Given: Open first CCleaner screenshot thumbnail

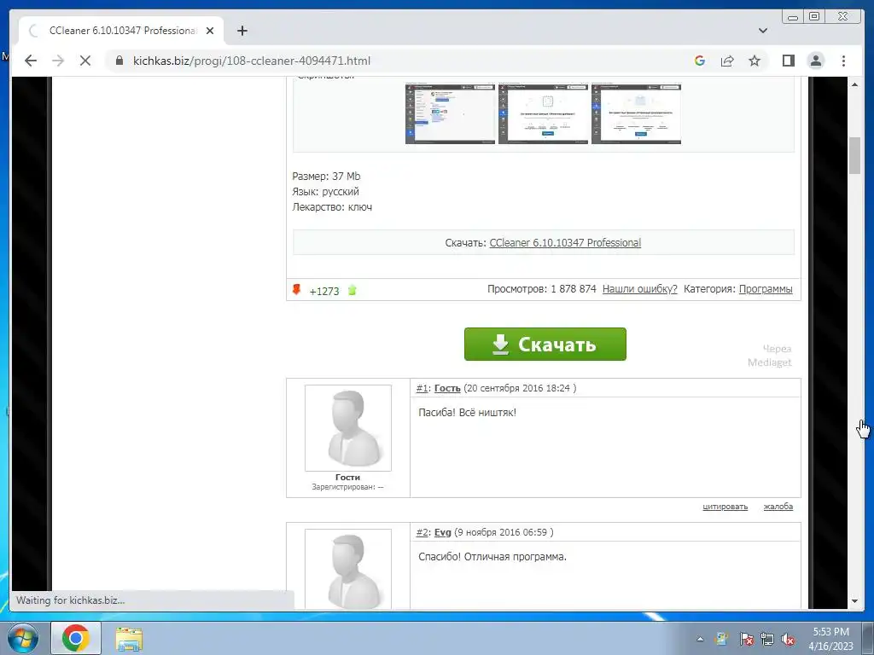Looking at the screenshot, I should point(451,113).
